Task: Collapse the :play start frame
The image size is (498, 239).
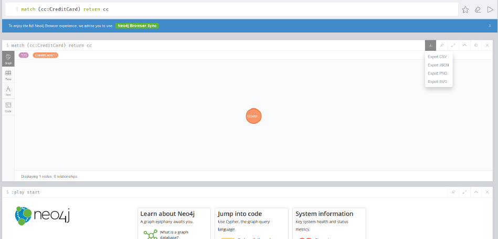Action: (476, 192)
